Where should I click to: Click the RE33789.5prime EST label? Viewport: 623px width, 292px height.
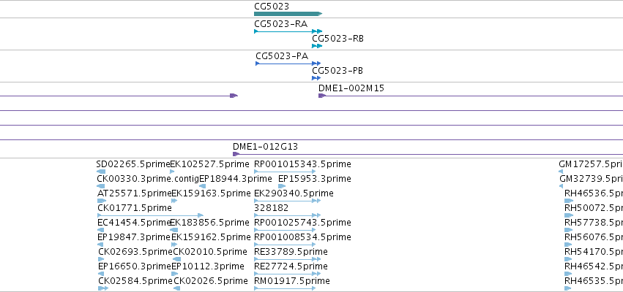tap(291, 252)
